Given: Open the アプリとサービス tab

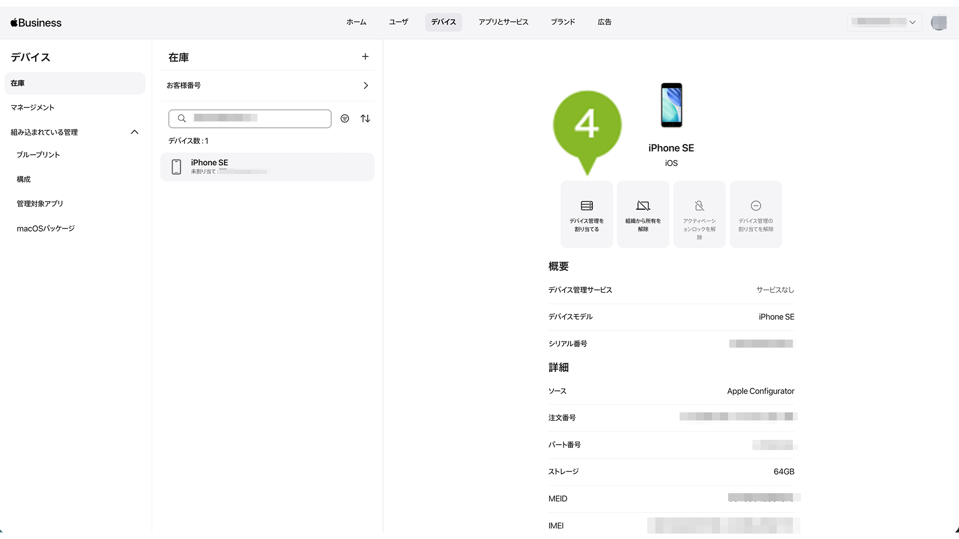Looking at the screenshot, I should point(503,22).
